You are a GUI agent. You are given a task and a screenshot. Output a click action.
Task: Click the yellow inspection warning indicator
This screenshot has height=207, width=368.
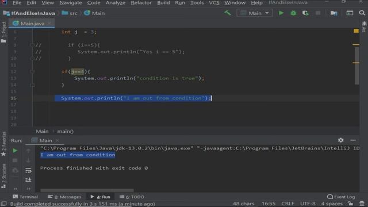(x=356, y=31)
